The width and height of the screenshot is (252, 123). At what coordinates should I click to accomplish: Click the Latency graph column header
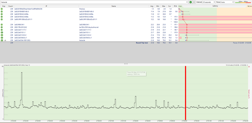[x=215, y=6]
